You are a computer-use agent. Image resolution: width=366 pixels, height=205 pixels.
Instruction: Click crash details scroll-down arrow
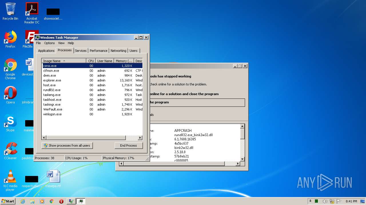[242, 159]
